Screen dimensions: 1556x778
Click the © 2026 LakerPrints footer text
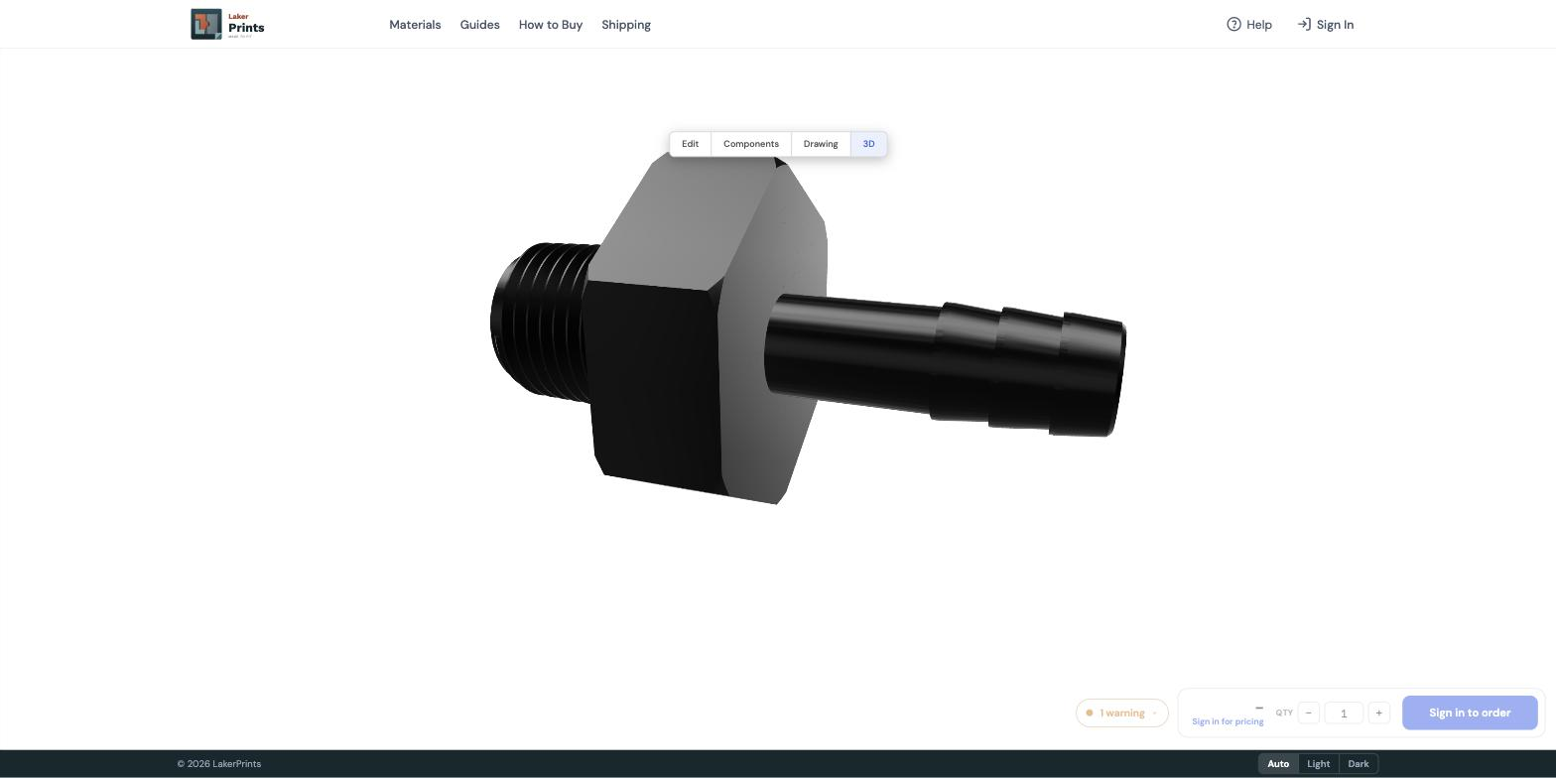coord(219,764)
